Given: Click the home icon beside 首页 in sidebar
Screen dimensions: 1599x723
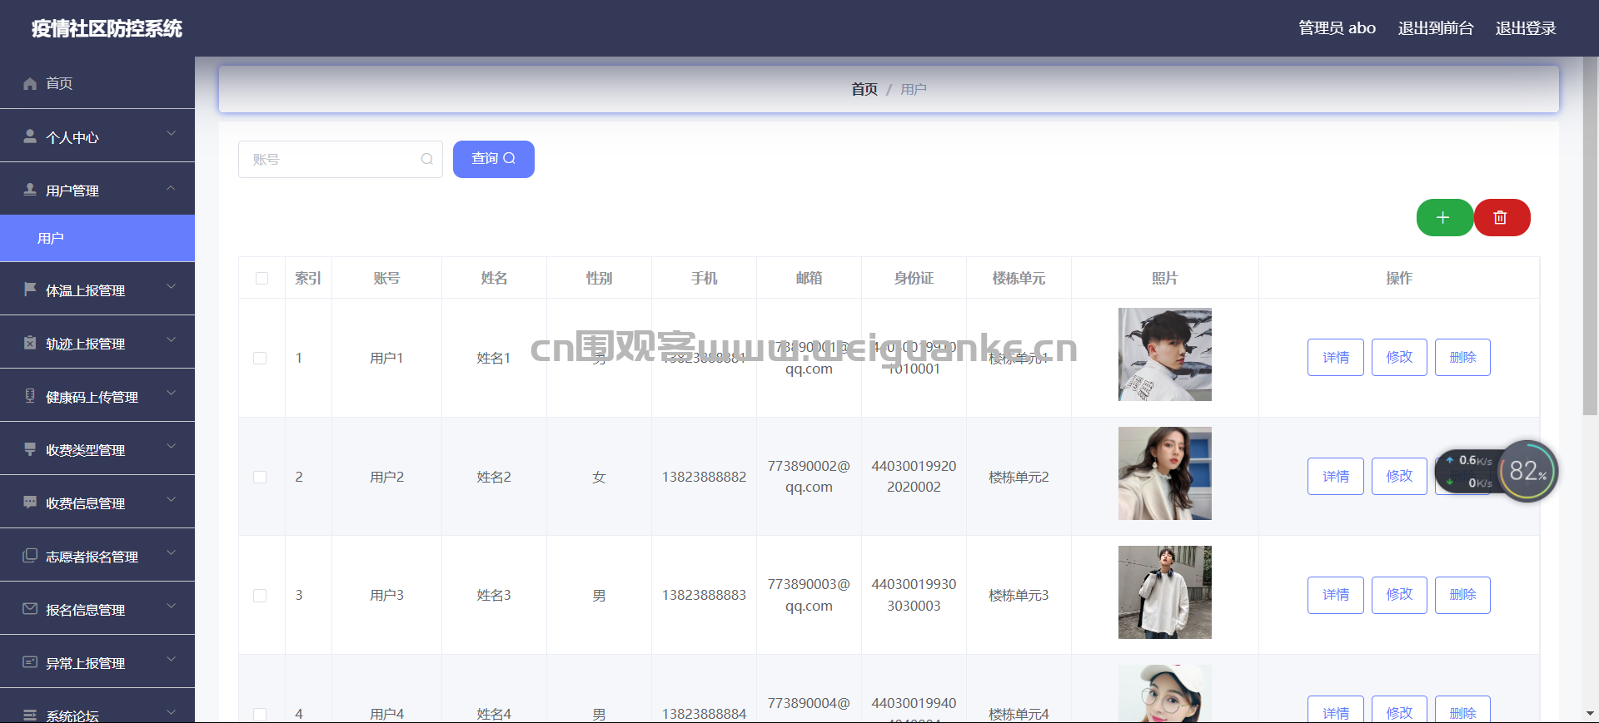Looking at the screenshot, I should click(30, 83).
